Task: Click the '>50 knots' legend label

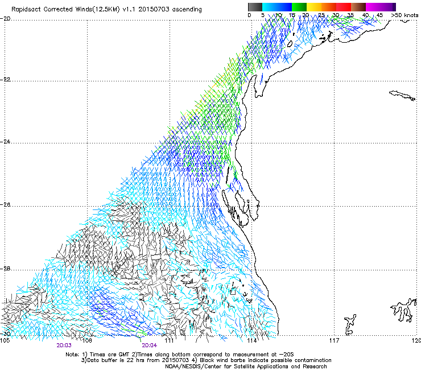Action: tap(405, 15)
